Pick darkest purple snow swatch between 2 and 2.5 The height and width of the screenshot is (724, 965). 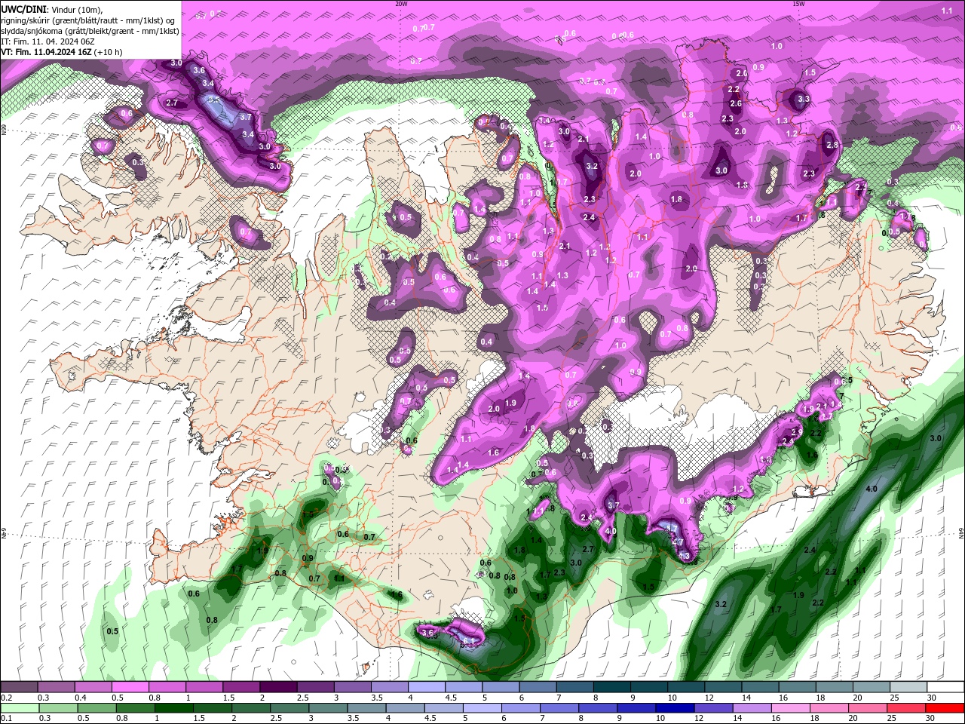[279, 687]
